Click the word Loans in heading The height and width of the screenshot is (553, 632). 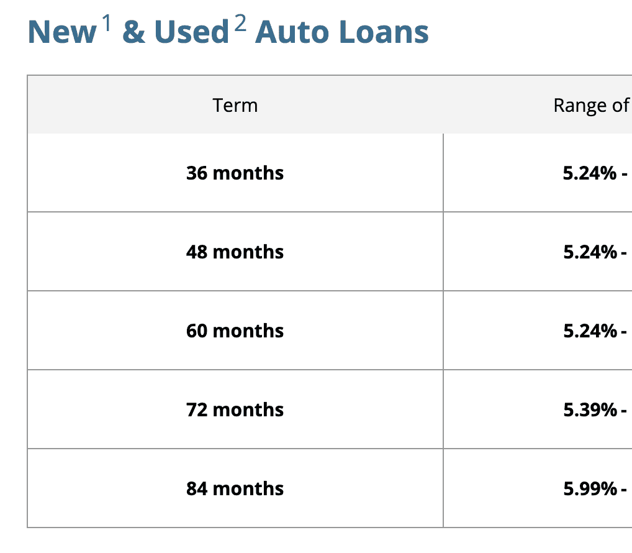383,32
